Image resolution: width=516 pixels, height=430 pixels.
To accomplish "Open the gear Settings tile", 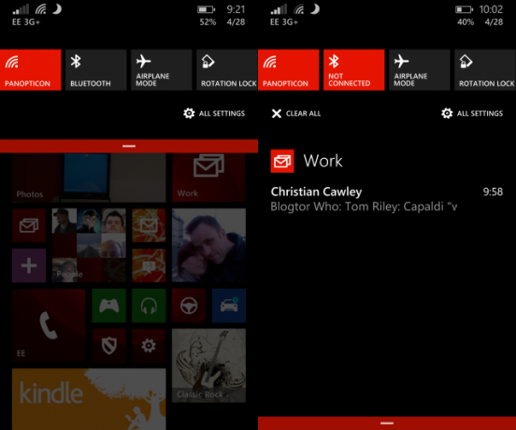I will 149,346.
